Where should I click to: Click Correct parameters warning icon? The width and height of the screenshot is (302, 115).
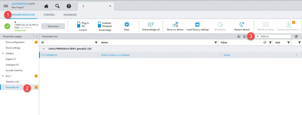point(288,24)
